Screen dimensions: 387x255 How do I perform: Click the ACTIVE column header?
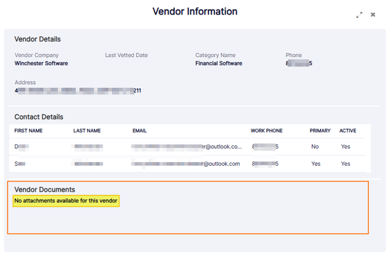tap(347, 131)
